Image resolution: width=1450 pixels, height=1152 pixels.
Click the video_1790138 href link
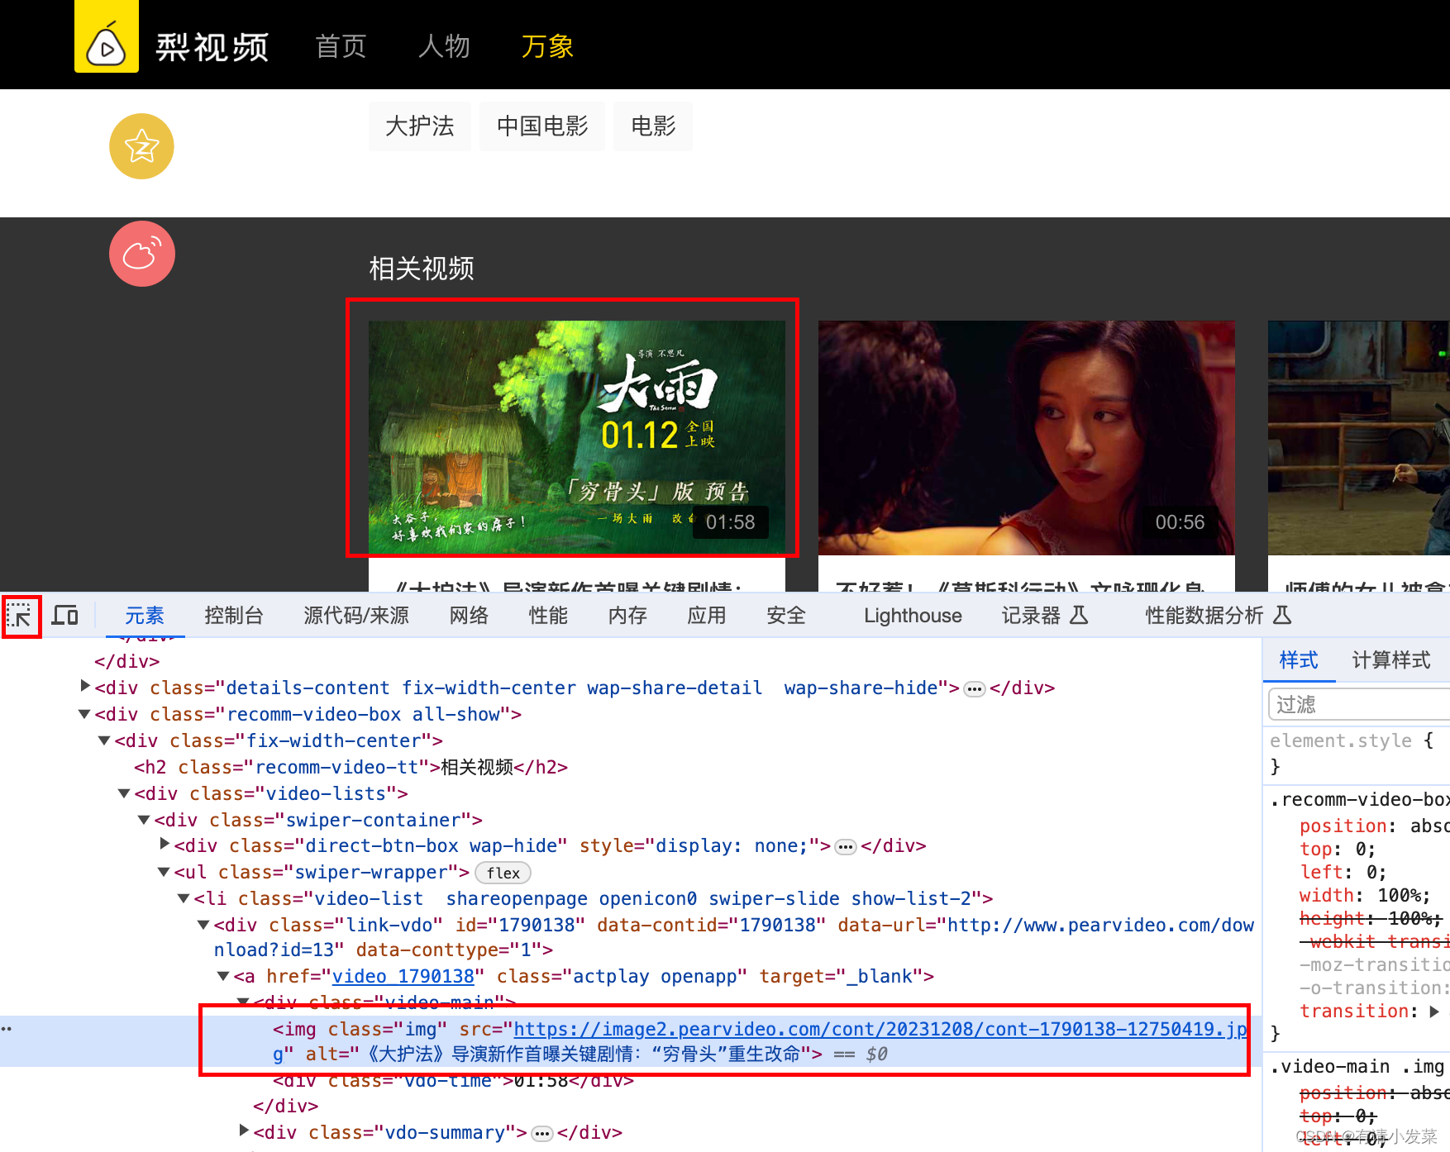403,977
